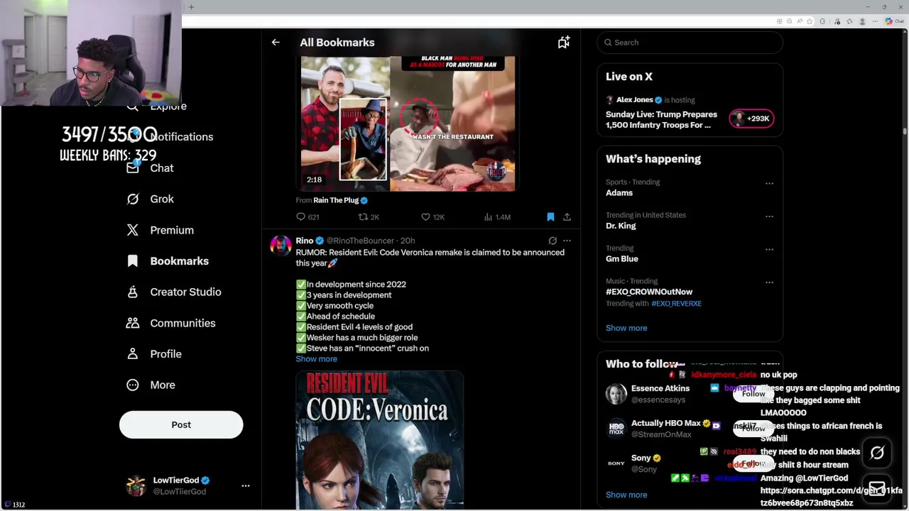
Task: Open Rain The Plug source link
Action: point(336,200)
